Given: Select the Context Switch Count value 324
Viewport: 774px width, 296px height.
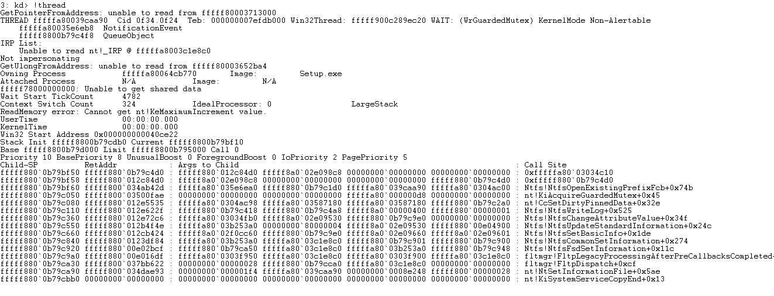Looking at the screenshot, I should [129, 104].
